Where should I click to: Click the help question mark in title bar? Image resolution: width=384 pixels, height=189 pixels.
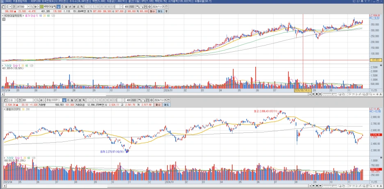coord(369,1)
